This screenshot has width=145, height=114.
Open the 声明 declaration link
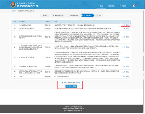[78, 83]
